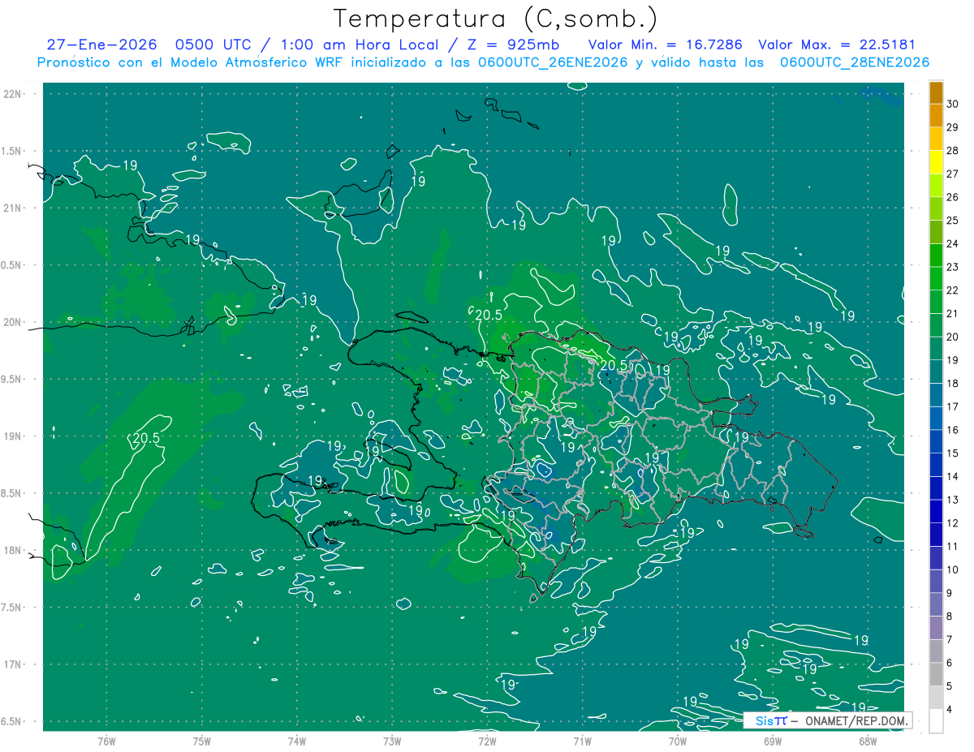Click the 22N latitude axis label
The height and width of the screenshot is (752, 974).
click(x=14, y=93)
